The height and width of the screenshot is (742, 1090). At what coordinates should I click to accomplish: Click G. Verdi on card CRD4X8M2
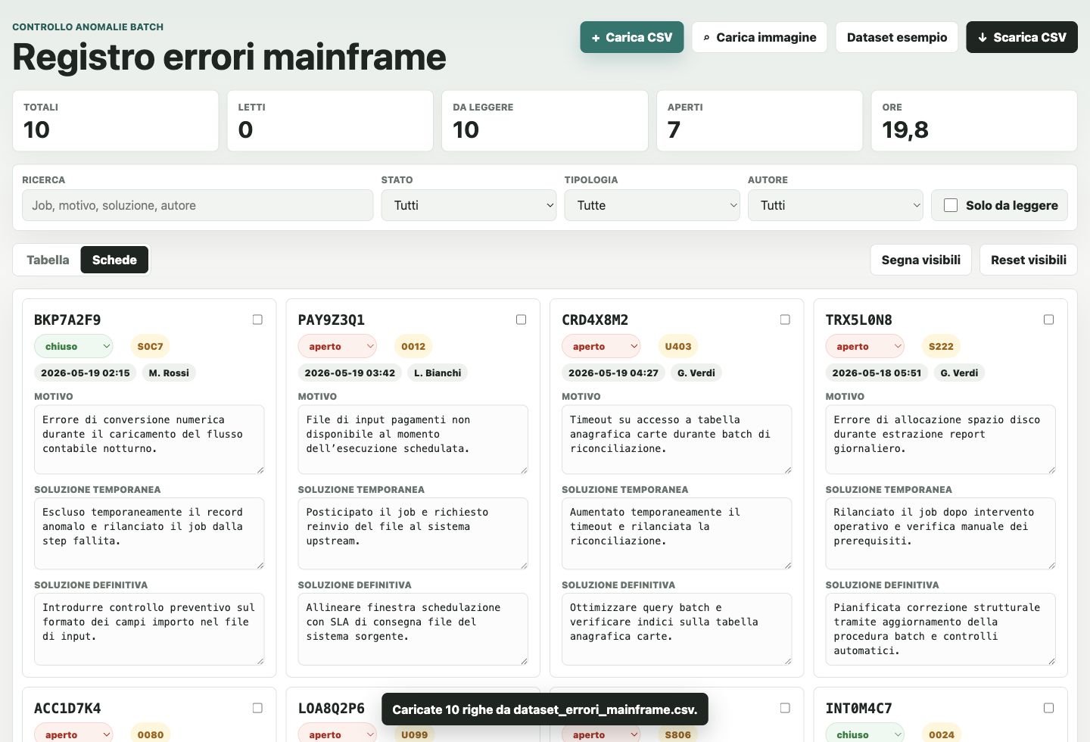(696, 373)
